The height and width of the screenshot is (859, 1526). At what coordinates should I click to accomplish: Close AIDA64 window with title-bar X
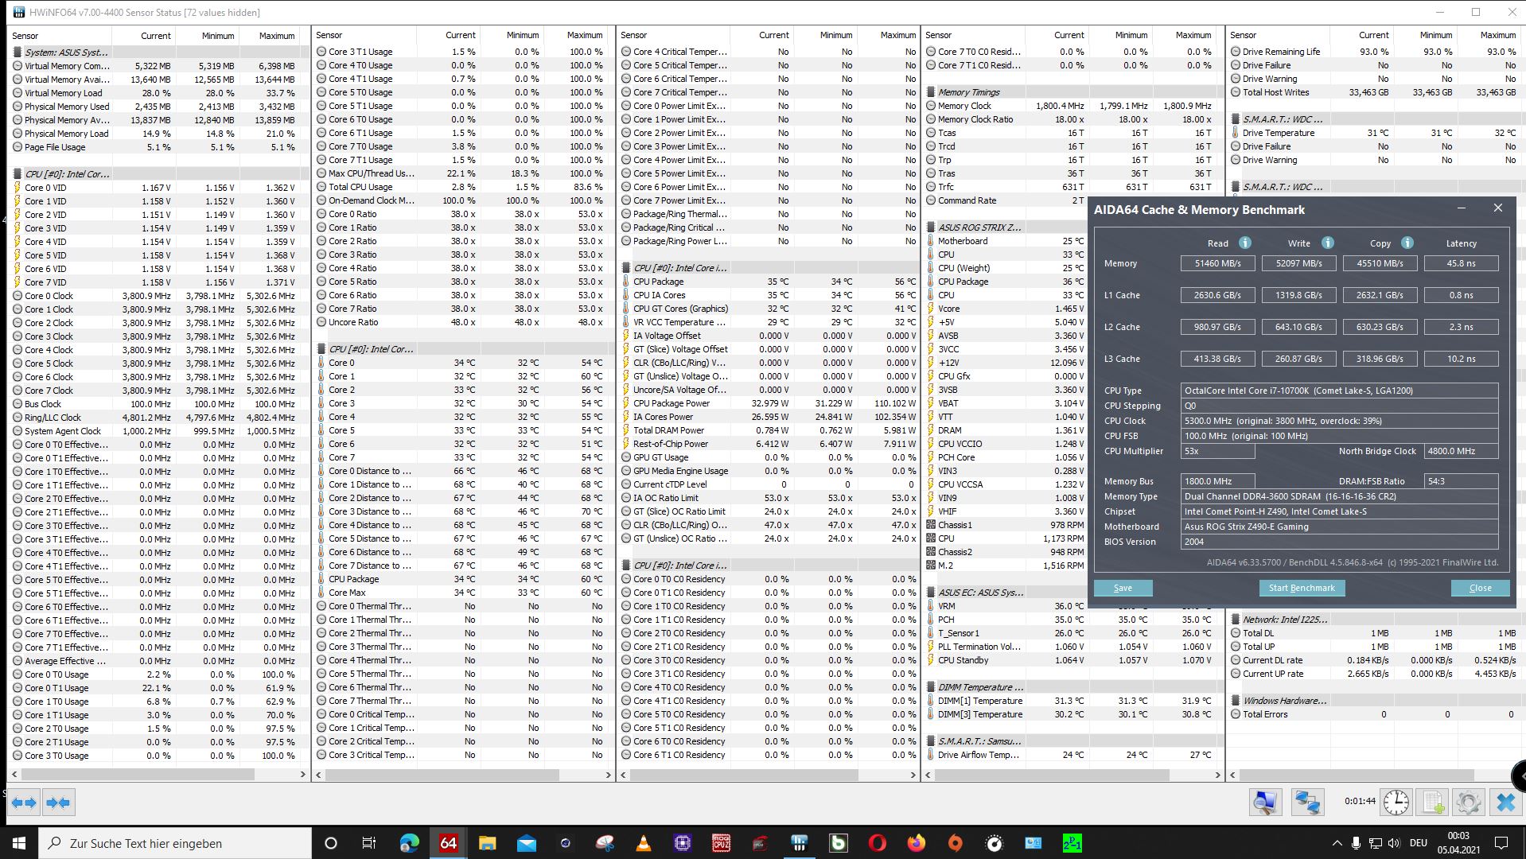(1497, 208)
